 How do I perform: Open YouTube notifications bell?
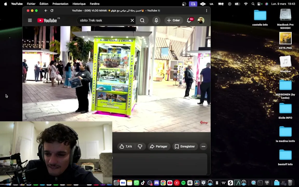(189, 20)
